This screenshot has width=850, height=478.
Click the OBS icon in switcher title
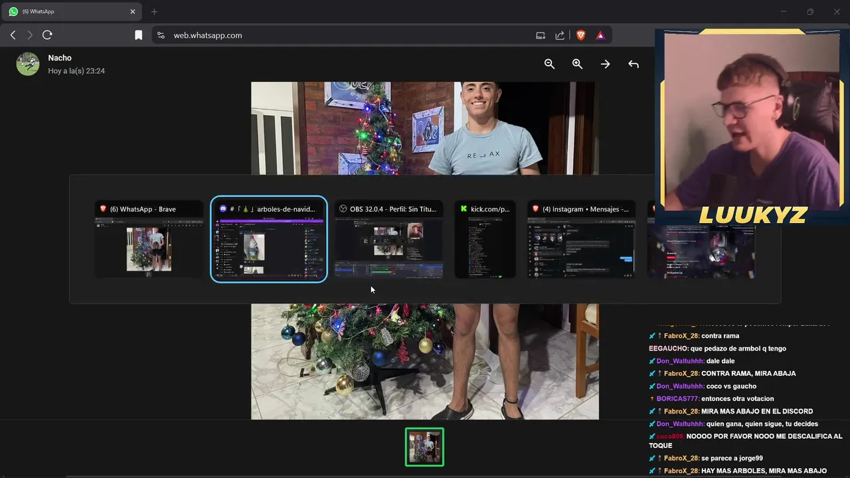(x=343, y=208)
